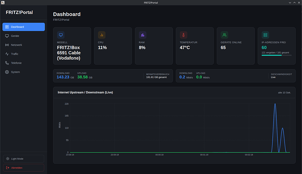Click the 00:00:18 time axis label
The height and width of the screenshot is (174, 302).
point(159,155)
